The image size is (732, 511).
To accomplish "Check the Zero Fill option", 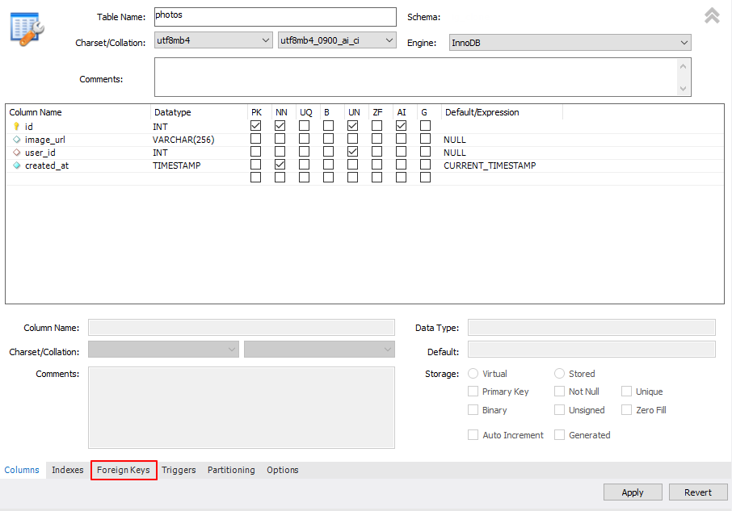I will [x=626, y=410].
